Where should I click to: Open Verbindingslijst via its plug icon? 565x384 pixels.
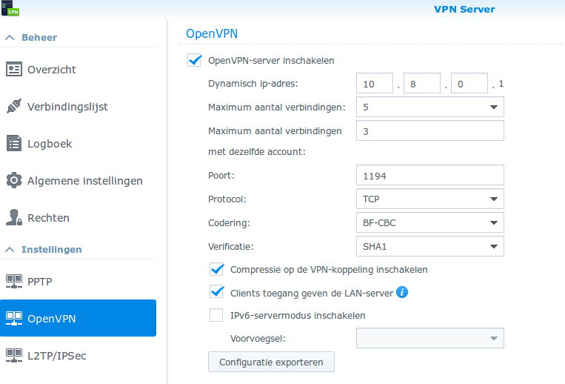pyautogui.click(x=14, y=106)
